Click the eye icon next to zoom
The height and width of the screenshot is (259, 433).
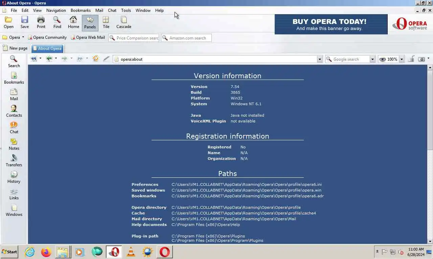pyautogui.click(x=383, y=59)
